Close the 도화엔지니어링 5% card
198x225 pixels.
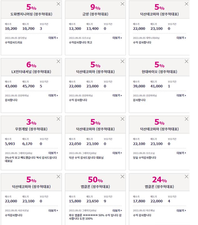pos(58,4)
